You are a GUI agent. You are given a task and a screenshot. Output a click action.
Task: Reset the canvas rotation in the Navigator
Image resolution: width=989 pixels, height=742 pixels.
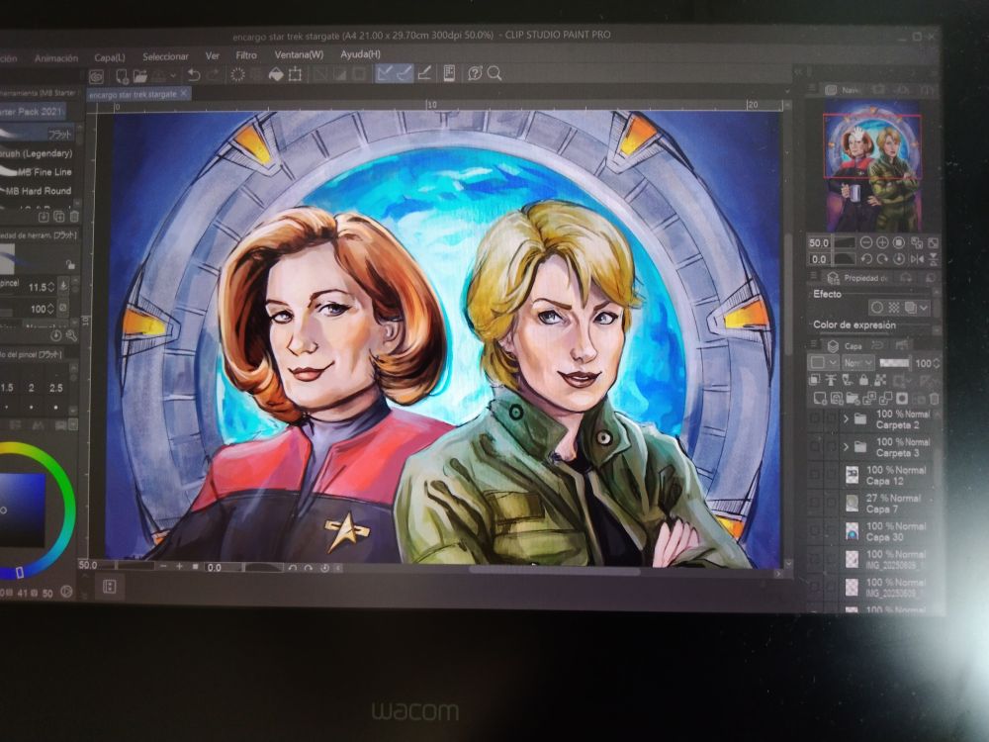click(x=899, y=258)
